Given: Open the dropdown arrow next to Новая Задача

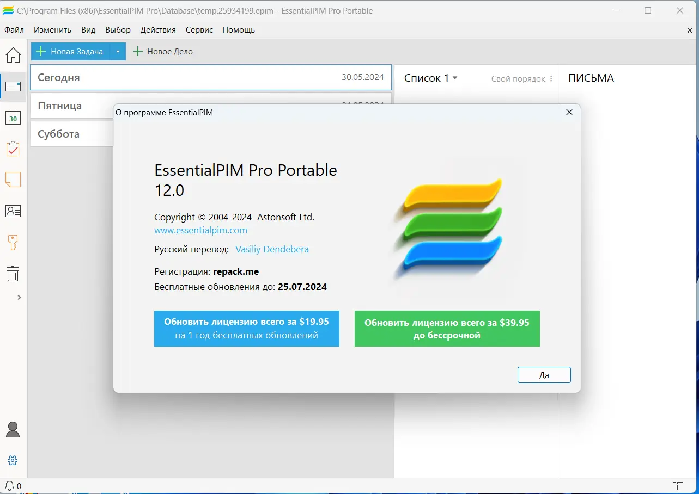Looking at the screenshot, I should click(118, 51).
